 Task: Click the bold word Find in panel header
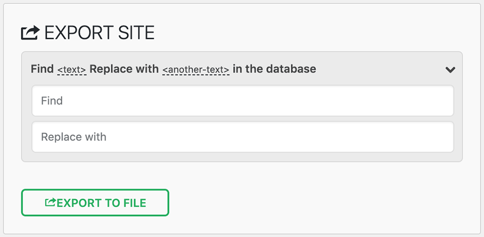(x=42, y=69)
